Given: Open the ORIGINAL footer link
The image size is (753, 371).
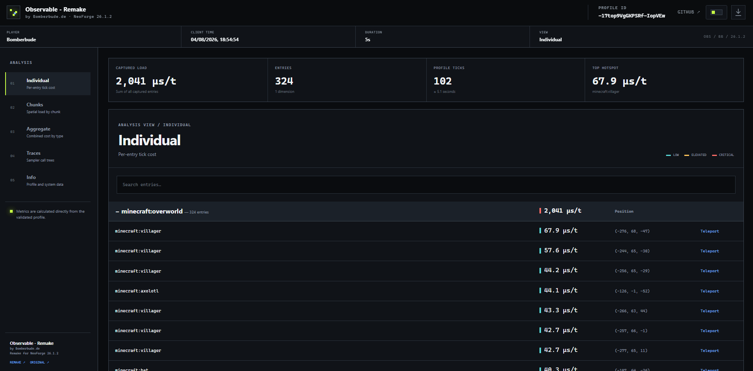Looking at the screenshot, I should (39, 362).
